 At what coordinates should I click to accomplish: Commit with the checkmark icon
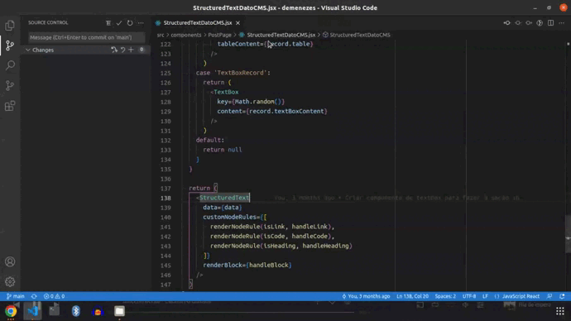tap(119, 23)
